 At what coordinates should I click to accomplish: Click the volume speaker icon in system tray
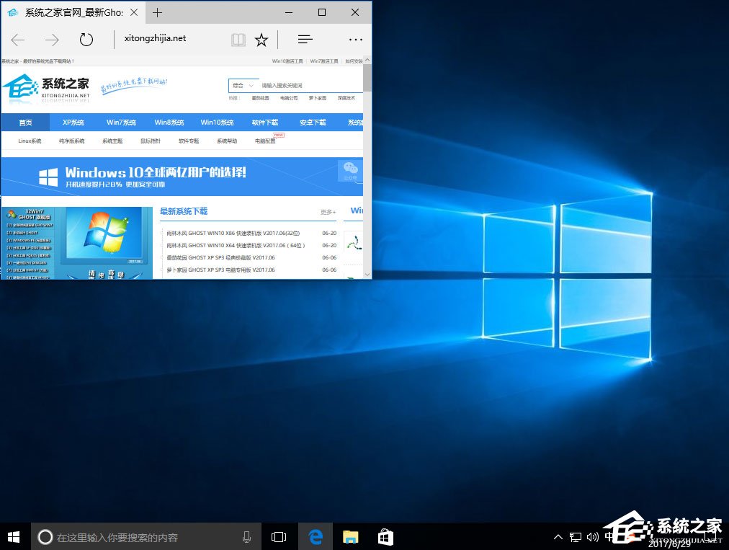[592, 536]
